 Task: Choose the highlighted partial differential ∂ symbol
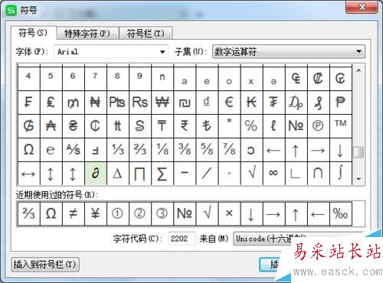(x=96, y=174)
